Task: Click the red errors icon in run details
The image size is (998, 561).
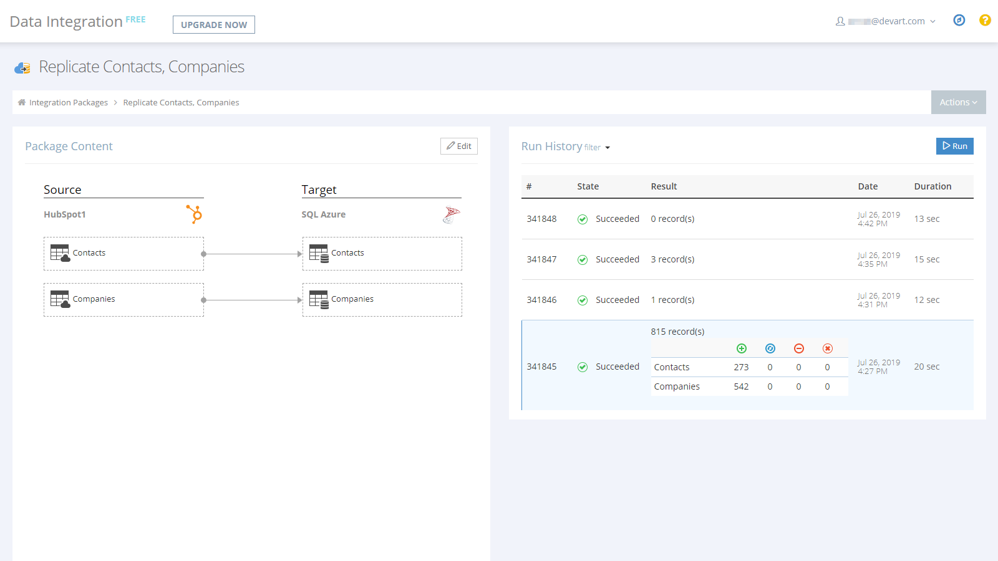Action: 828,348
